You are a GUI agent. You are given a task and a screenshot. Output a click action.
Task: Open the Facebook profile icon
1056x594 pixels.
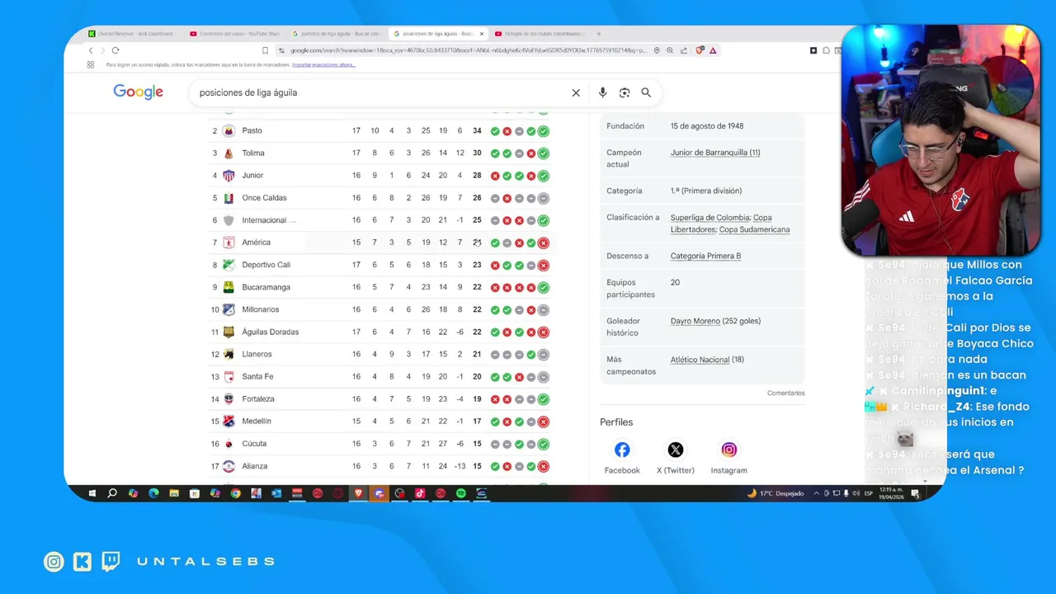click(622, 450)
